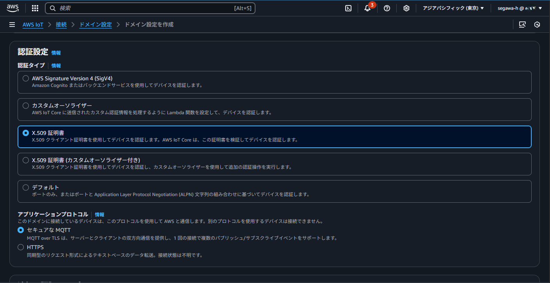The height and width of the screenshot is (283, 550).
Task: Open the services grid menu icon
Action: coord(35,8)
